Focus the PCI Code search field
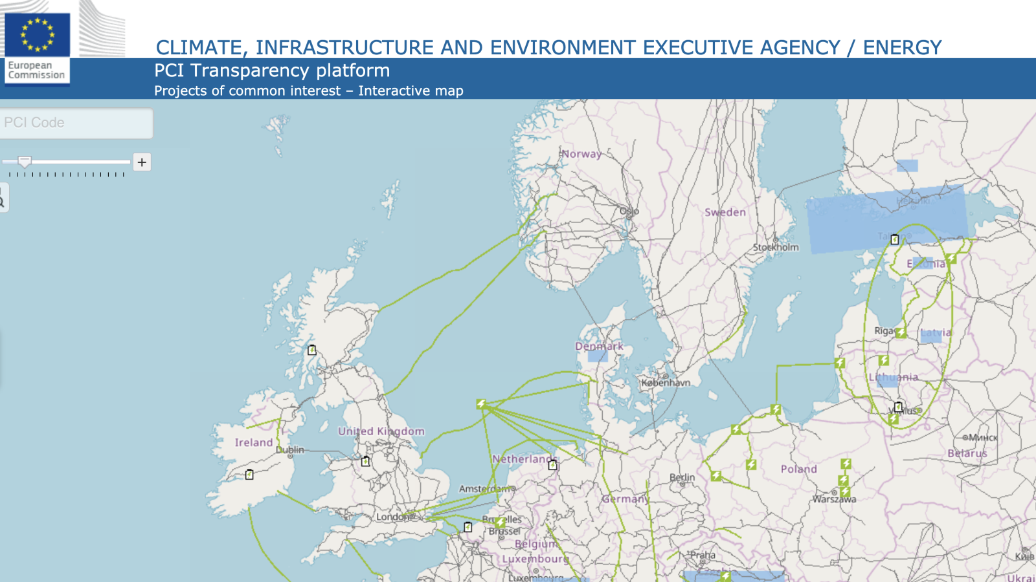The height and width of the screenshot is (582, 1036). click(x=76, y=123)
